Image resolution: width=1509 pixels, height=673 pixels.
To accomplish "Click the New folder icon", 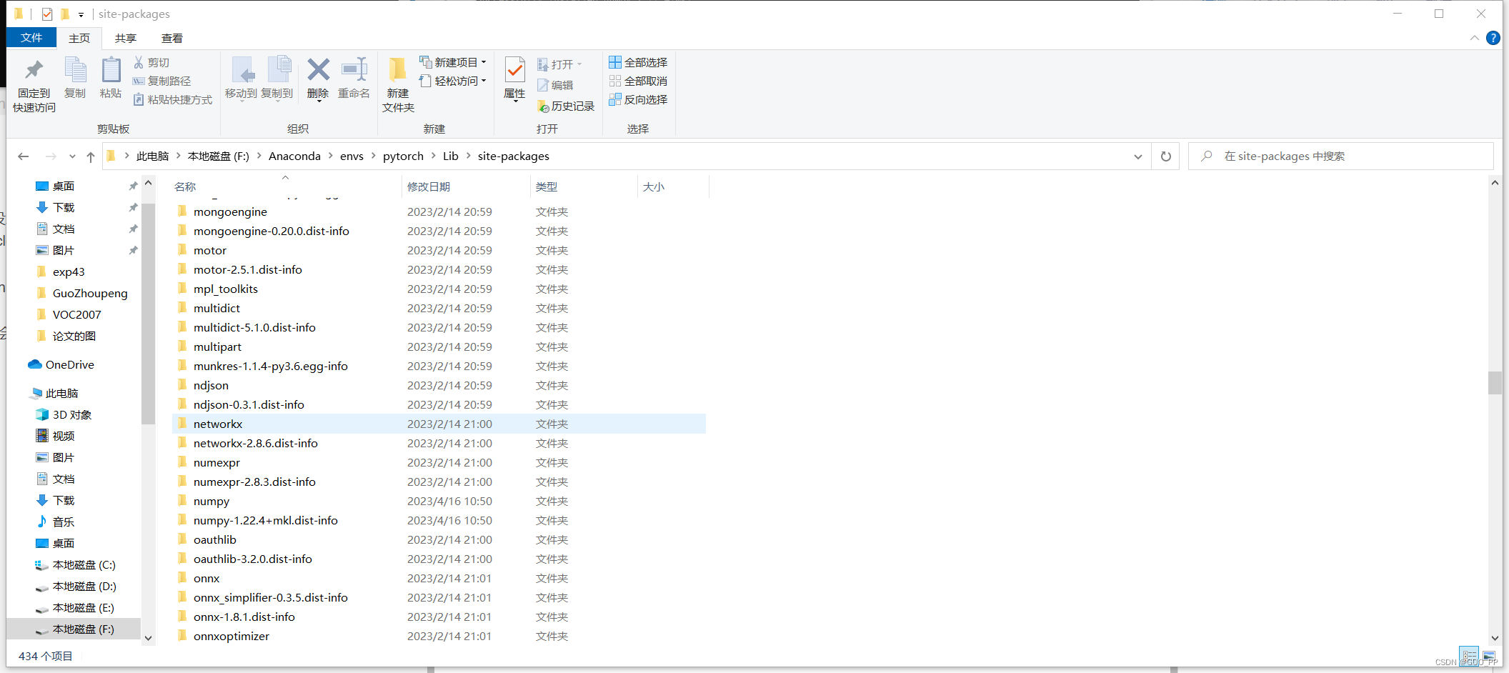I will pos(398,70).
